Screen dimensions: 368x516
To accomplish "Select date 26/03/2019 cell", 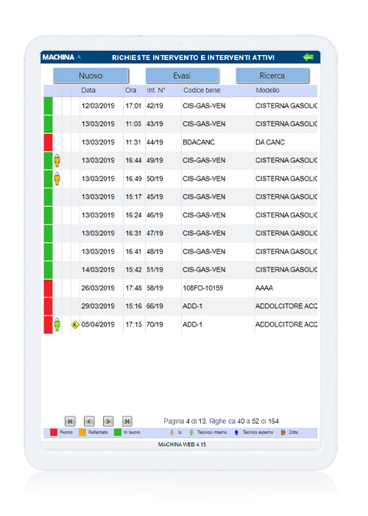I will (x=98, y=288).
